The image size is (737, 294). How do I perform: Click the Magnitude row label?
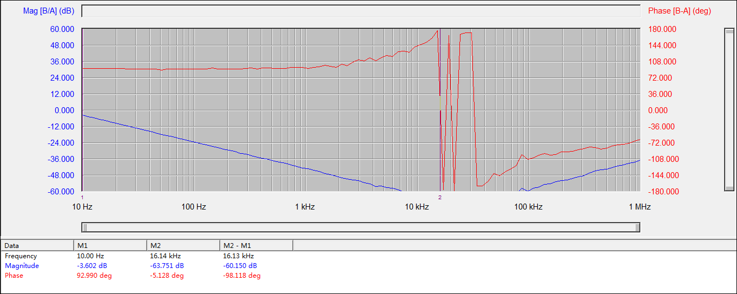[22, 266]
